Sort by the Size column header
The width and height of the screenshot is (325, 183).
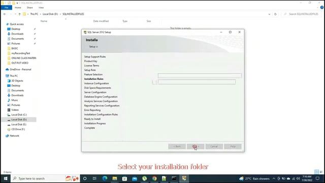click(149, 21)
